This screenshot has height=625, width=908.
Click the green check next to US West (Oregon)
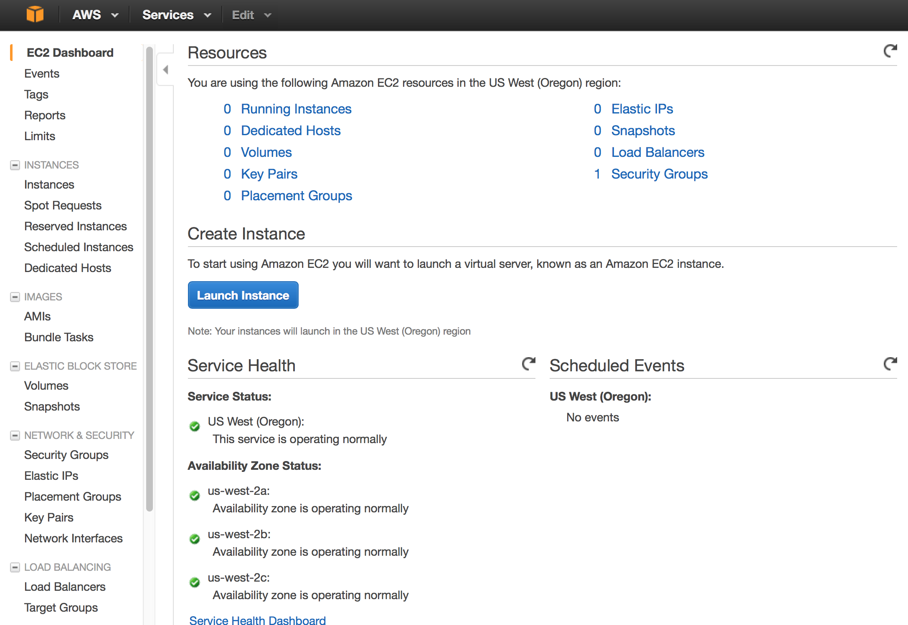pyautogui.click(x=195, y=426)
